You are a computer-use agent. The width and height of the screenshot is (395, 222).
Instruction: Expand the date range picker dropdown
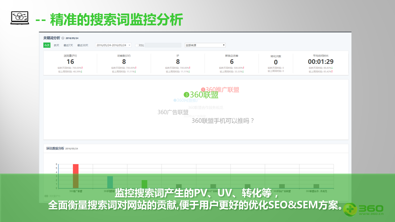click(129, 45)
